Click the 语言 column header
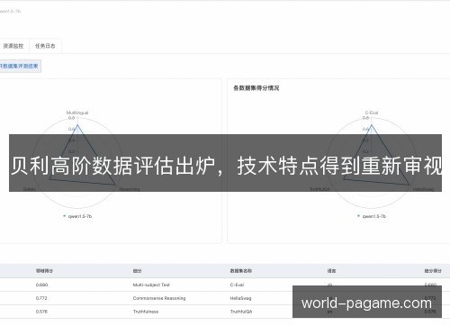The height and width of the screenshot is (326, 450). (x=331, y=271)
